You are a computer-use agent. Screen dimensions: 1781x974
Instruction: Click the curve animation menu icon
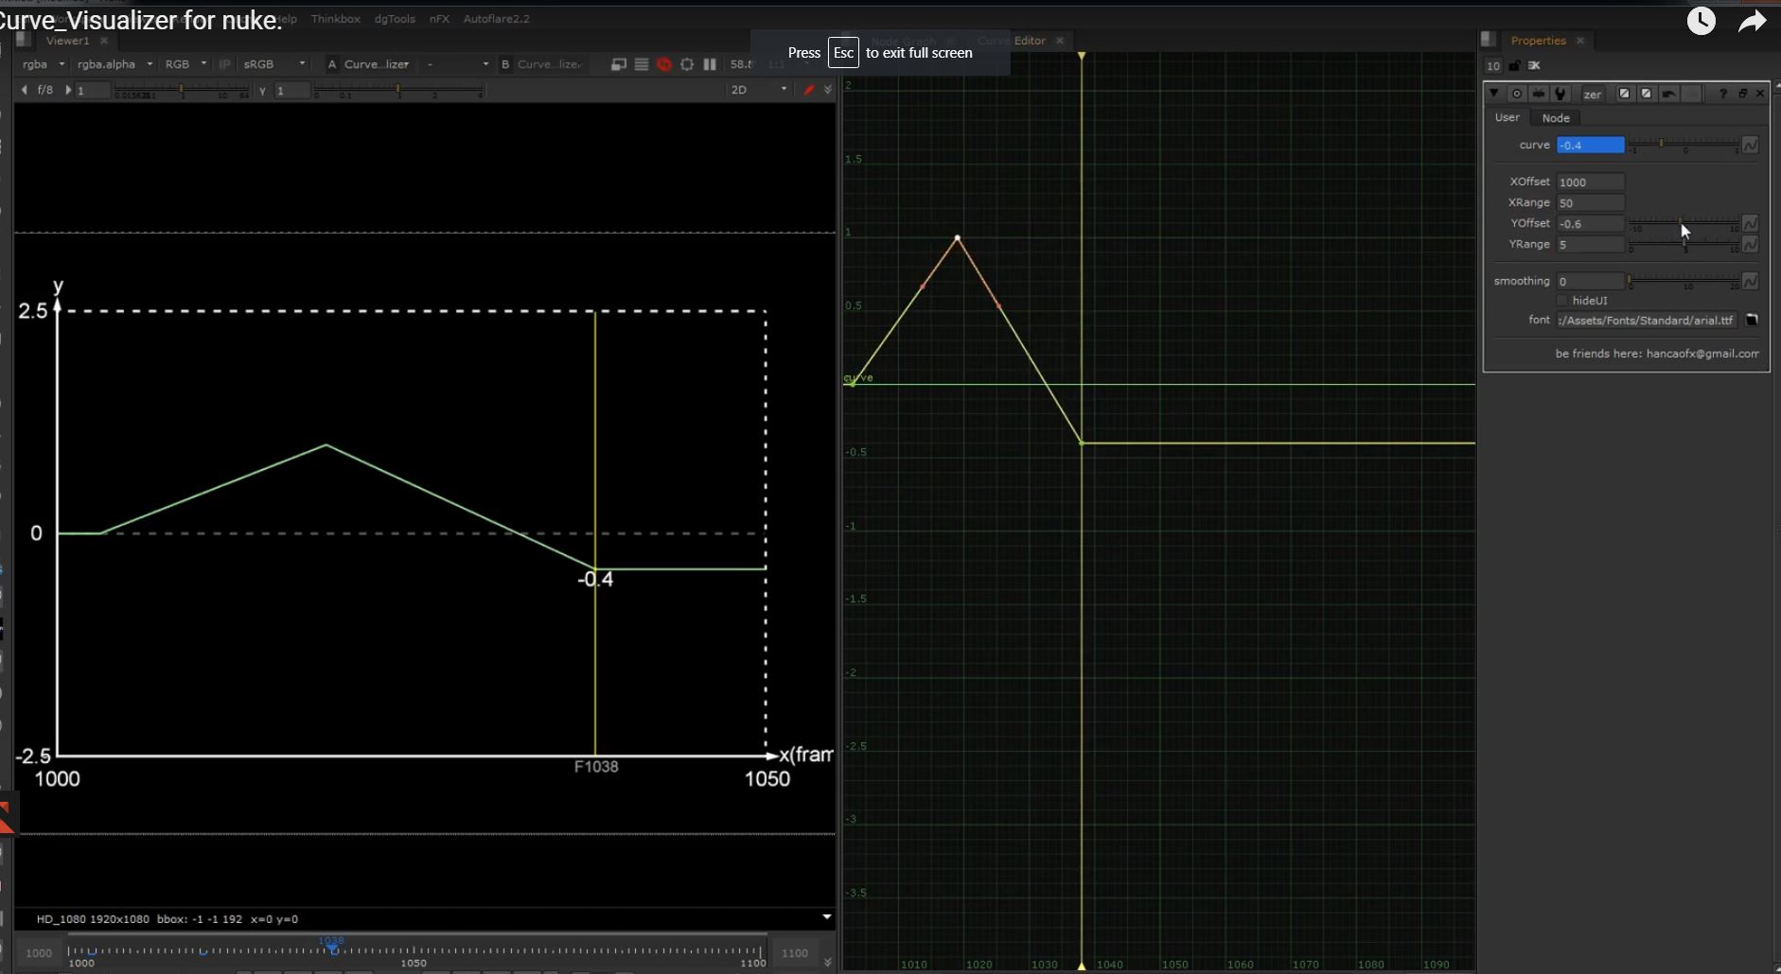[x=1750, y=145]
